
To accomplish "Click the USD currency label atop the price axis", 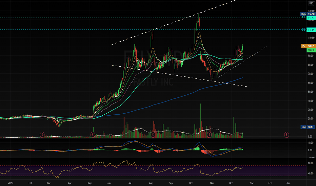I will tap(311, 3).
